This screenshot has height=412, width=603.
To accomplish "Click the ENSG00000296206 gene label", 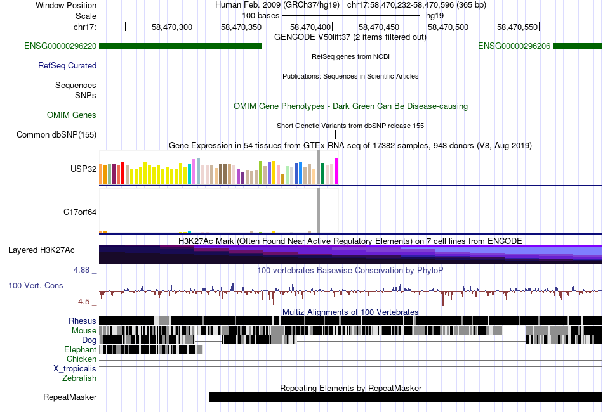I will 514,46.
